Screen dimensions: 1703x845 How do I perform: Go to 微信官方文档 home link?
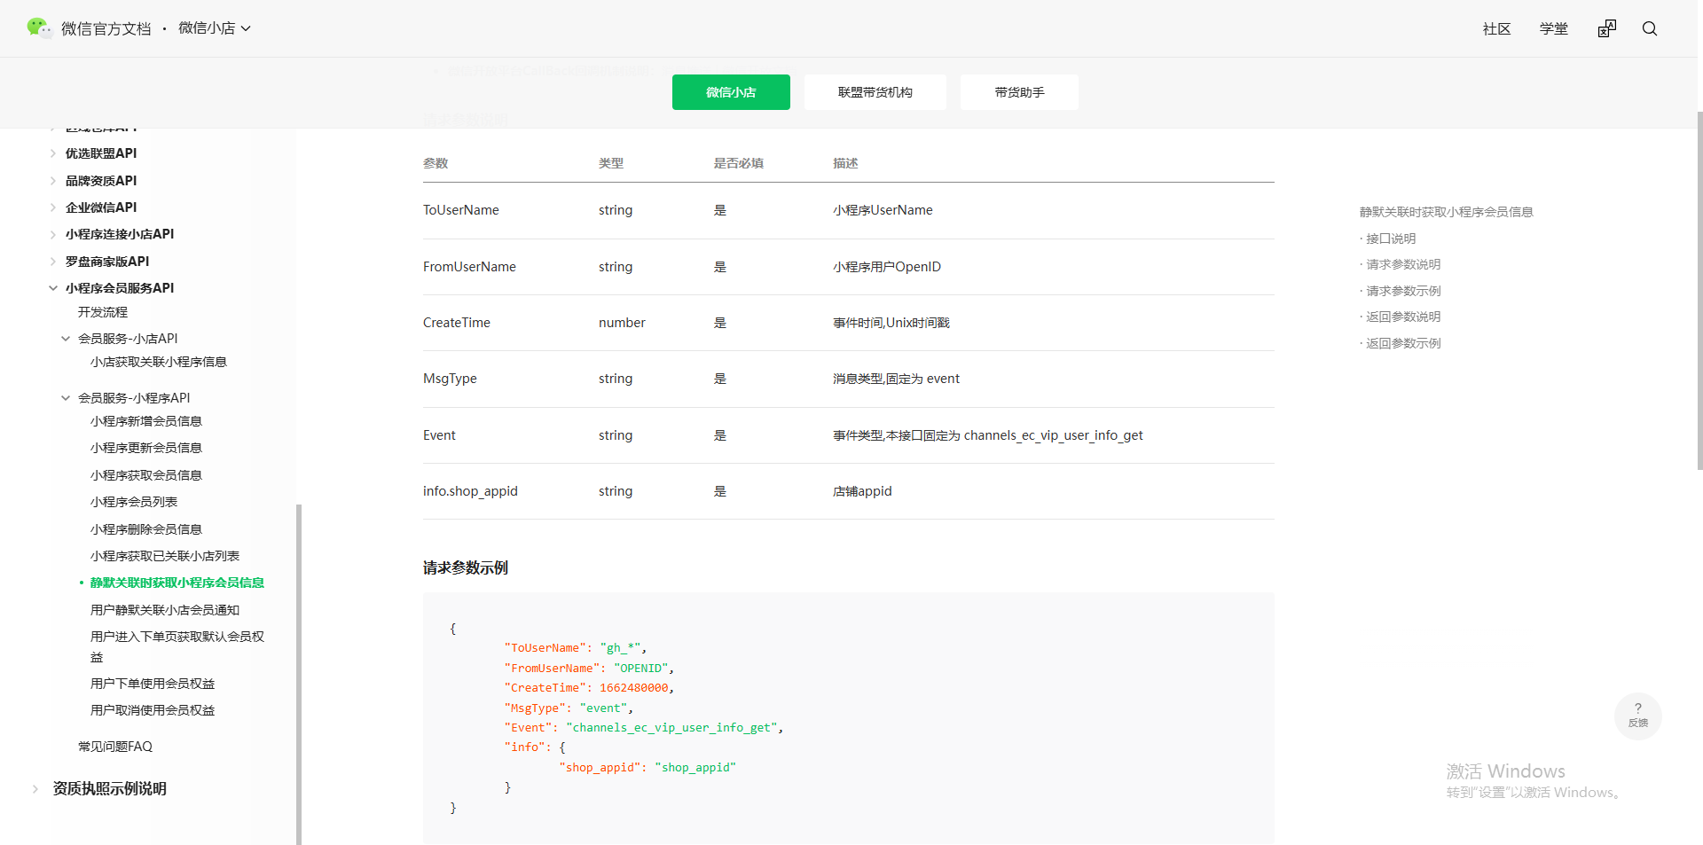pos(106,28)
